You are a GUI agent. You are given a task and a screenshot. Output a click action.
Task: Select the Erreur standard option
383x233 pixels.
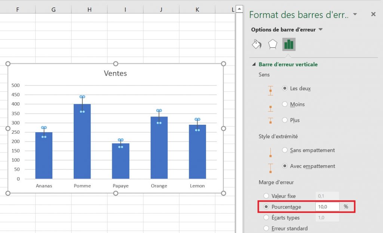[x=266, y=229]
